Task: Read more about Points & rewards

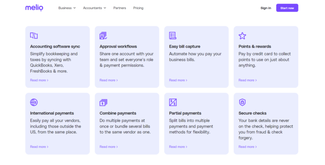Action: pos(248,80)
